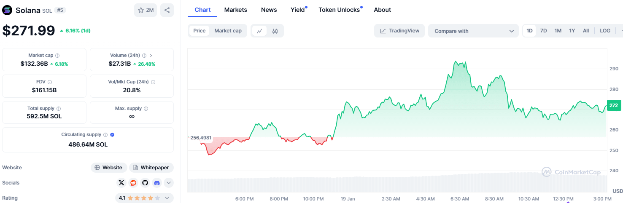Open Solana's GitHub icon
The width and height of the screenshot is (623, 203).
coord(145,183)
